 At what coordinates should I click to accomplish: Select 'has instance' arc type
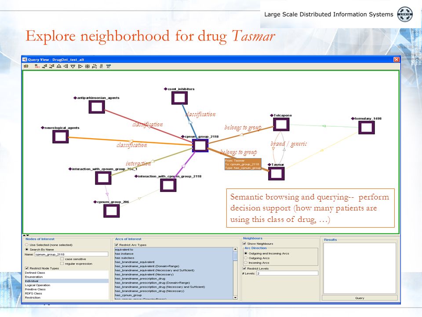click(174, 254)
